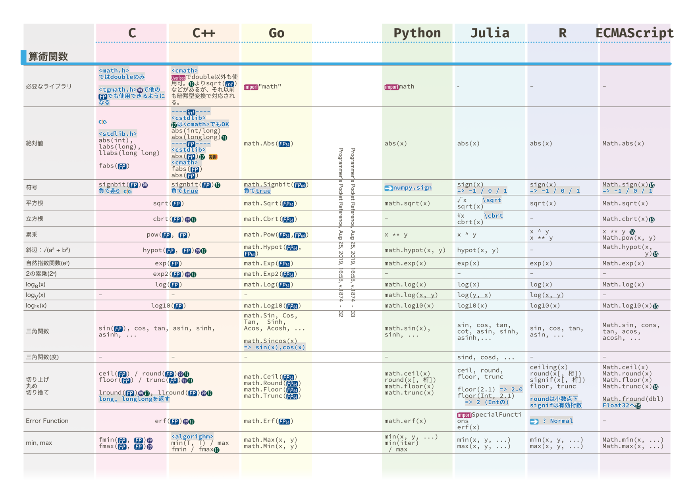This screenshot has width=694, height=492.
Task: Click "? Normal" text in R Error Function cell
Action: [558, 421]
